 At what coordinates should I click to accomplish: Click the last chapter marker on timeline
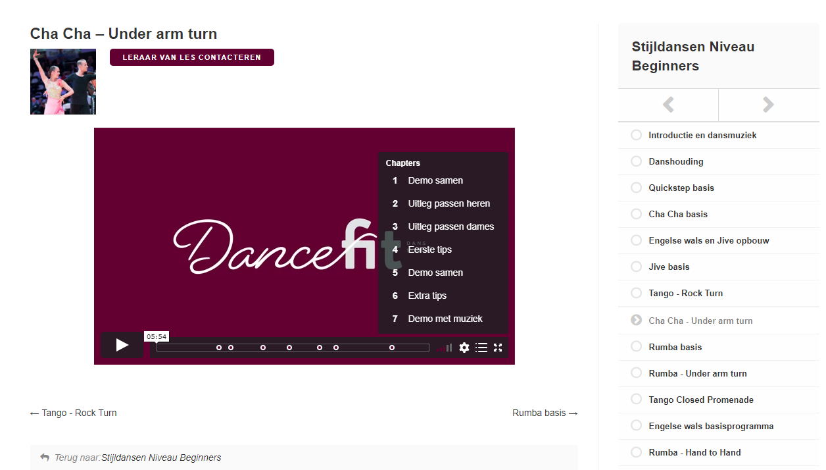click(x=392, y=348)
